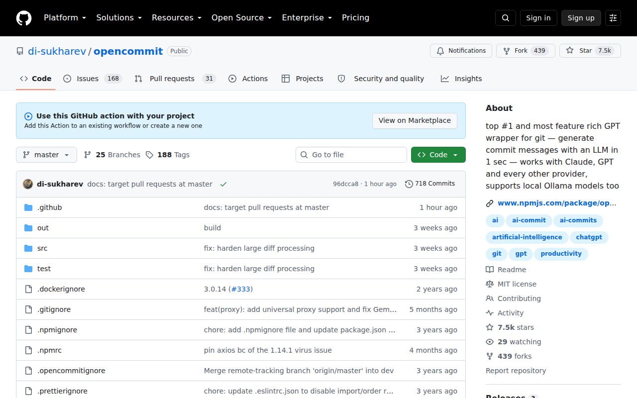Open the search magnifier button
Screen dimensions: 637x398
(x=506, y=18)
